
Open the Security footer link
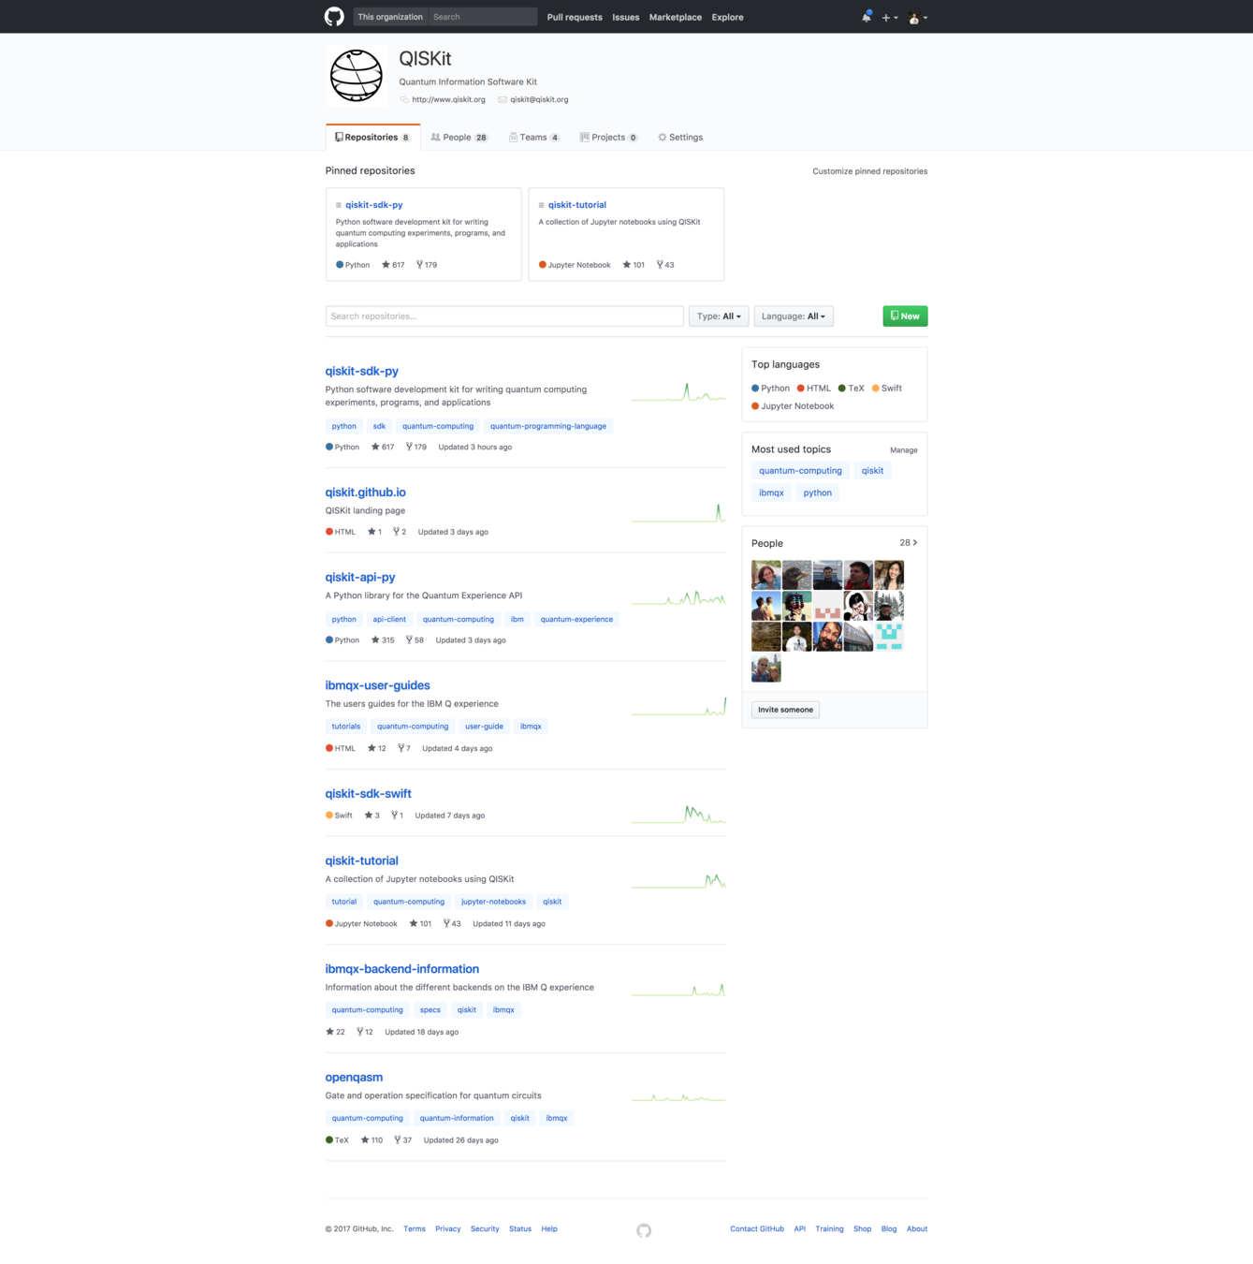point(485,1229)
